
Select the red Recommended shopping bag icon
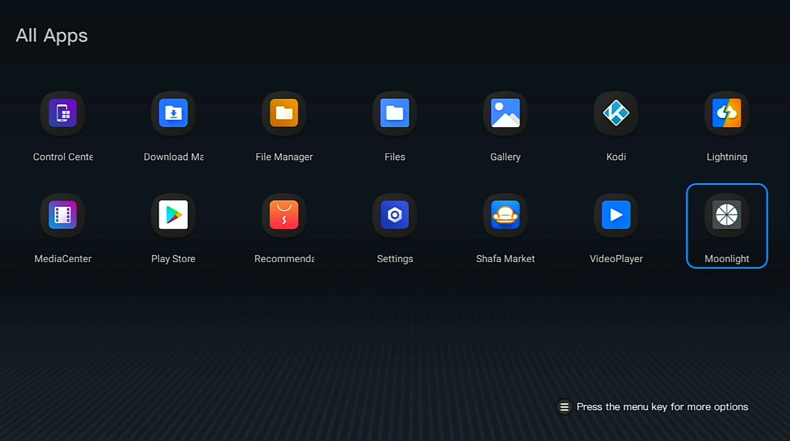(x=284, y=215)
